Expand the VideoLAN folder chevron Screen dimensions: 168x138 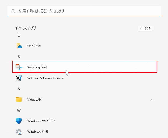152,99
